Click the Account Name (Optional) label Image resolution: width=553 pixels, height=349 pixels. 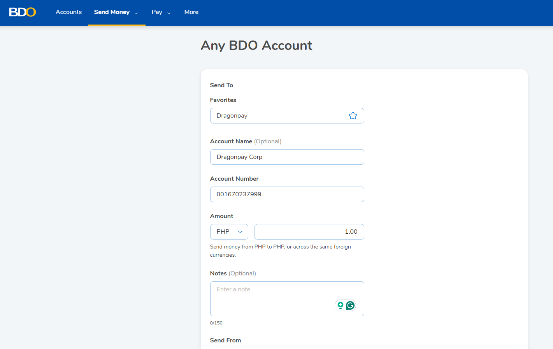pyautogui.click(x=246, y=141)
